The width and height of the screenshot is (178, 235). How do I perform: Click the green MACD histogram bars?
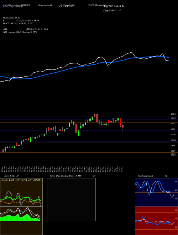pyautogui.click(x=20, y=218)
